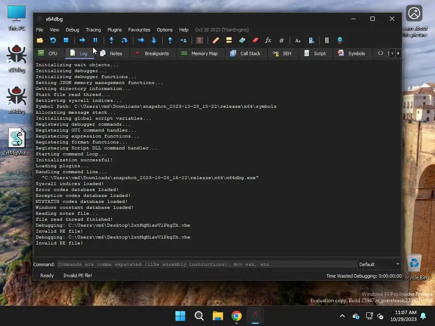This screenshot has height=326, width=435.
Task: Click the globe donate/online icon
Action: click(x=340, y=40)
